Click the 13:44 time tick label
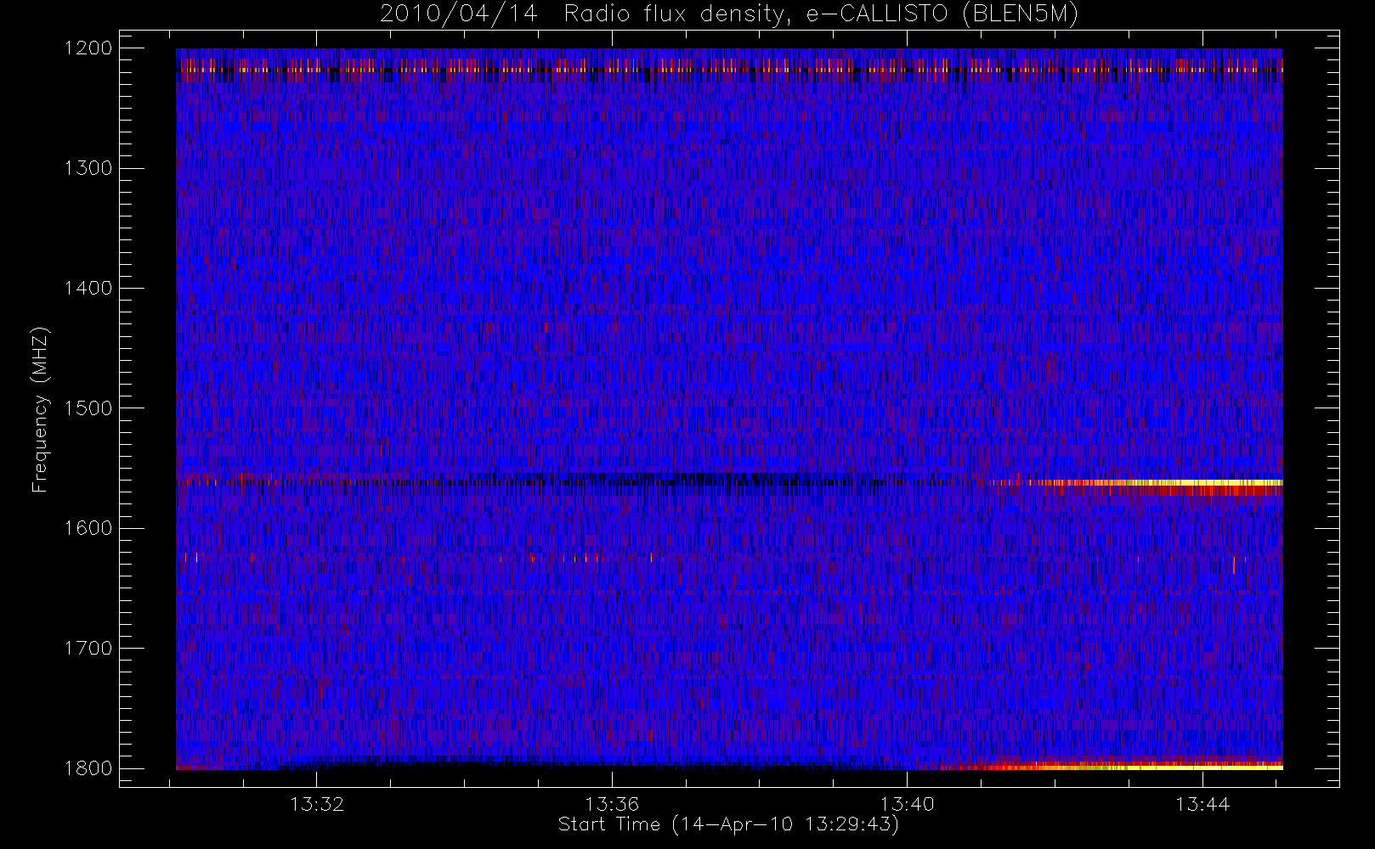Screen dimensions: 1375x849 [1202, 804]
